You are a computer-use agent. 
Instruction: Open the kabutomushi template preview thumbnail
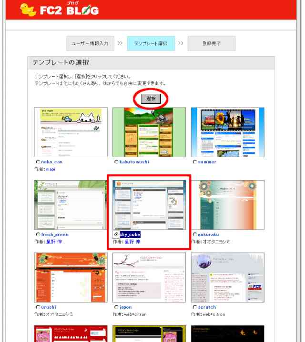tap(149, 132)
